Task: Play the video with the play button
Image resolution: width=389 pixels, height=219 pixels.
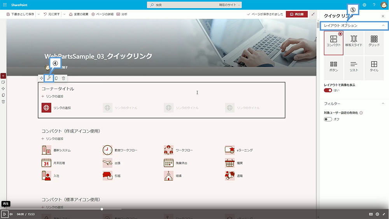Action: pyautogui.click(x=4, y=214)
